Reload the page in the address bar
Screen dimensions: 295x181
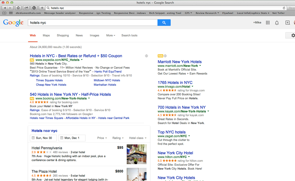tap(284, 8)
